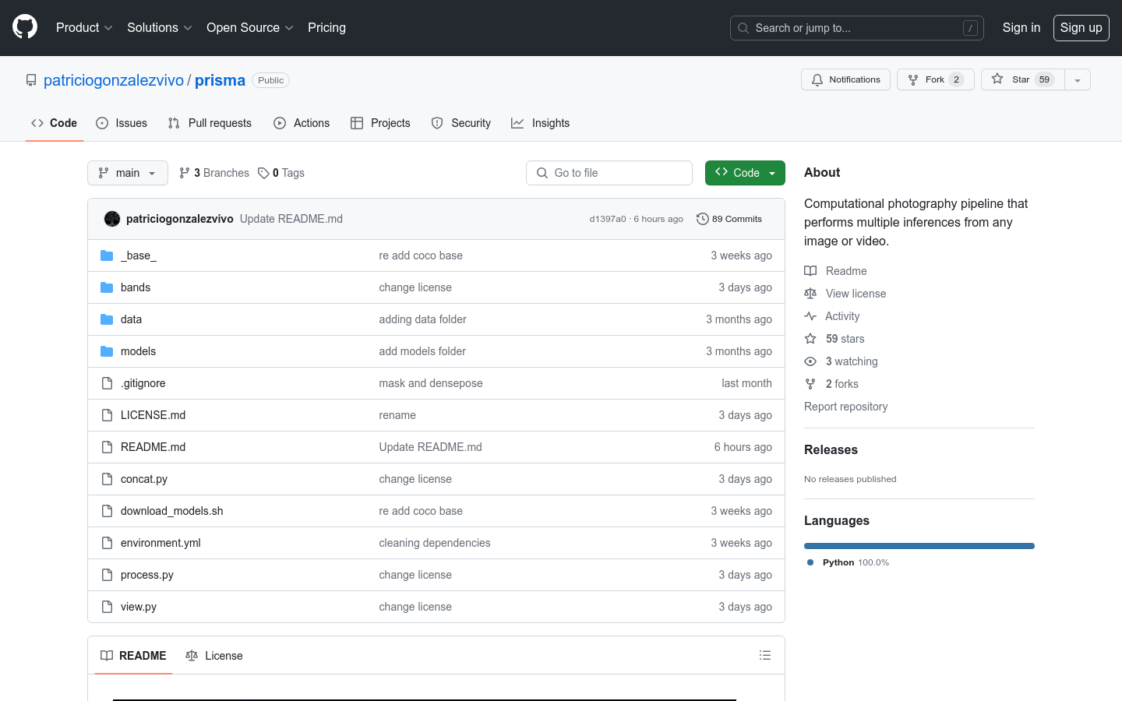
Task: Click the stars icon beside 59 stars
Action: 810,339
